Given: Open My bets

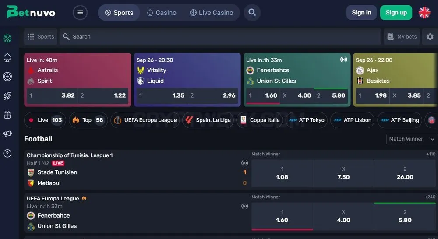Looking at the screenshot, I should [402, 37].
